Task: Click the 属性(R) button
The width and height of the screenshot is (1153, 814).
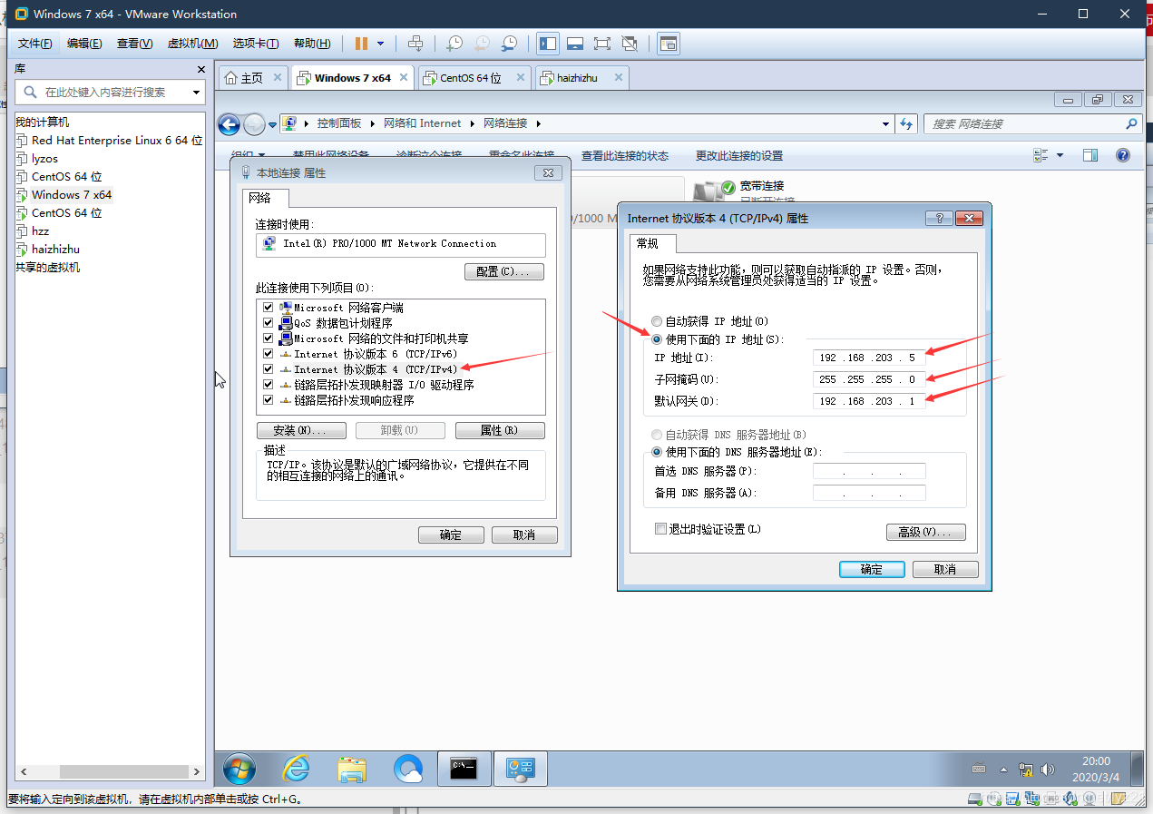Action: [500, 430]
